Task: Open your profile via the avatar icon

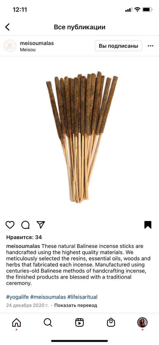Action: pos(142,322)
